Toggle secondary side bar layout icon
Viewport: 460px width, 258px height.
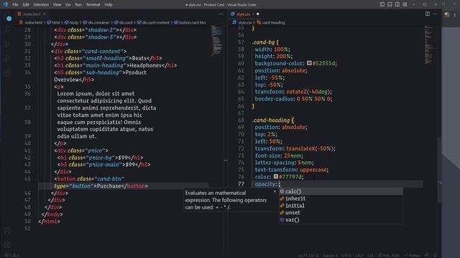397,4
